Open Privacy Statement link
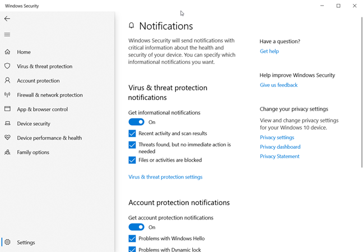Image resolution: width=363 pixels, height=252 pixels. [x=280, y=157]
